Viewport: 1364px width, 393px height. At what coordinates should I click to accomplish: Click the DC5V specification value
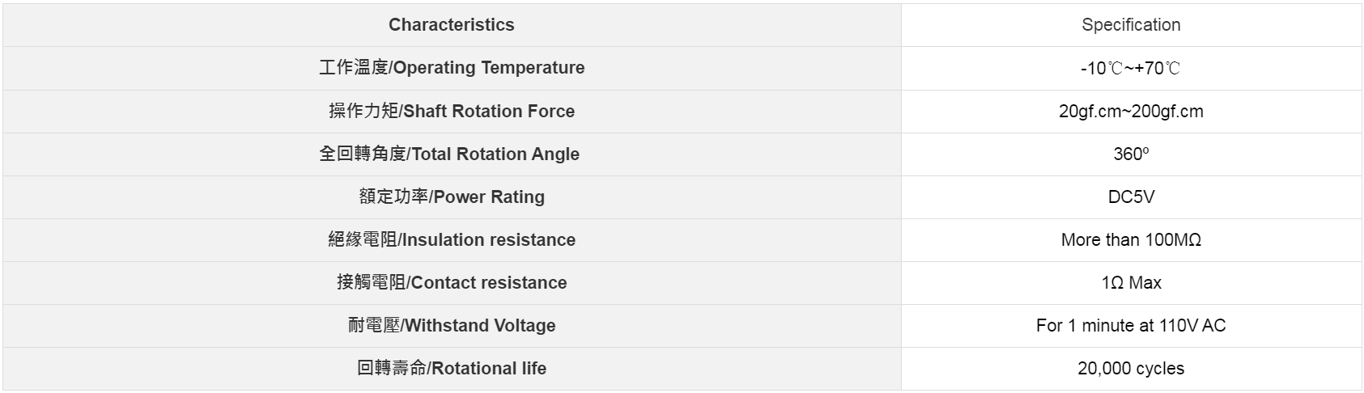[x=1131, y=196]
